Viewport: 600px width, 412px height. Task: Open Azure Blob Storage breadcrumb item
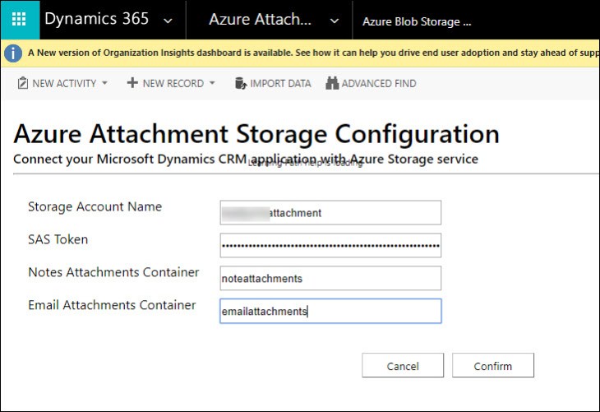point(417,21)
